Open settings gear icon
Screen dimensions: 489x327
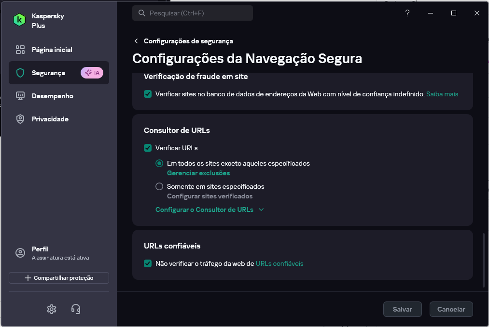click(x=52, y=309)
